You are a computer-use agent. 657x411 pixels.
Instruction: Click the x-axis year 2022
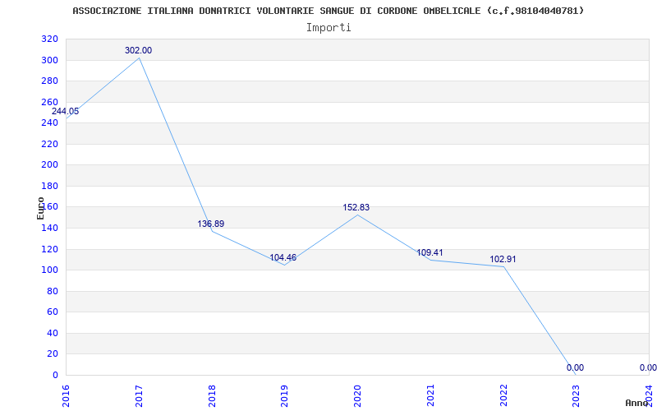[x=503, y=396]
